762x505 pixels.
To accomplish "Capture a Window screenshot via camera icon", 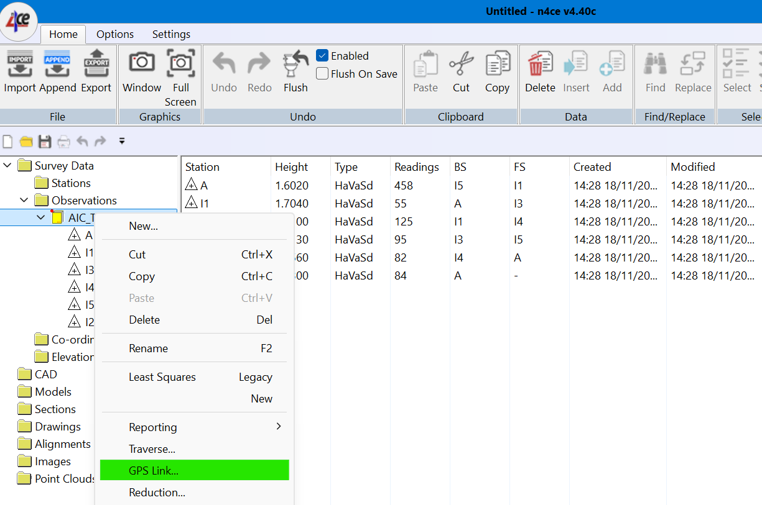I will [142, 62].
